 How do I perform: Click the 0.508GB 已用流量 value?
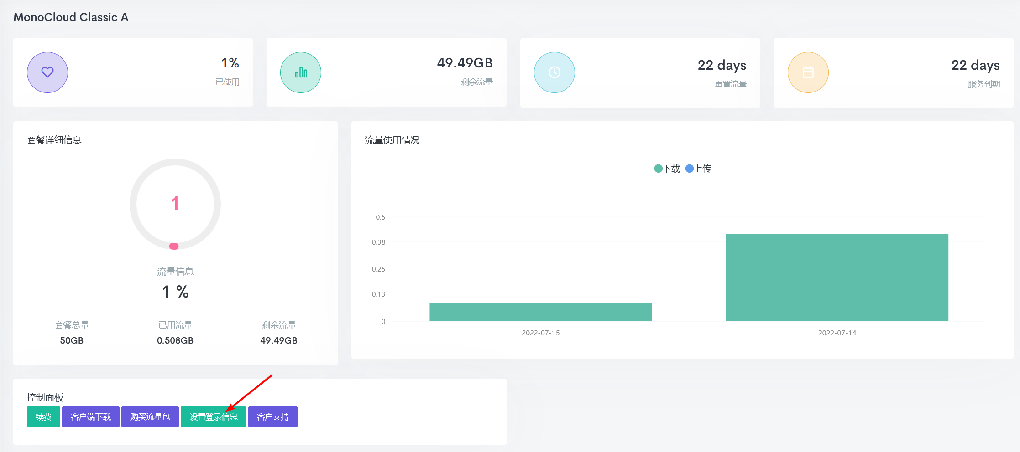175,340
